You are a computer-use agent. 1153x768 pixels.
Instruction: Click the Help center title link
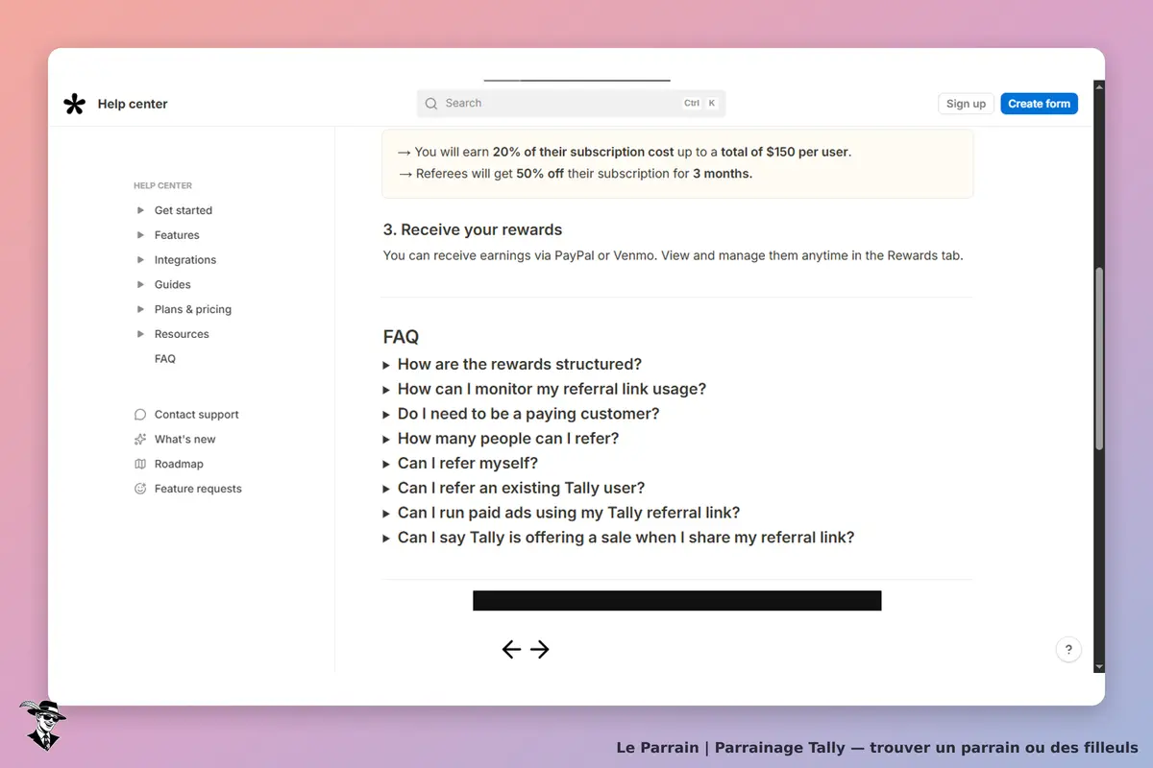133,104
